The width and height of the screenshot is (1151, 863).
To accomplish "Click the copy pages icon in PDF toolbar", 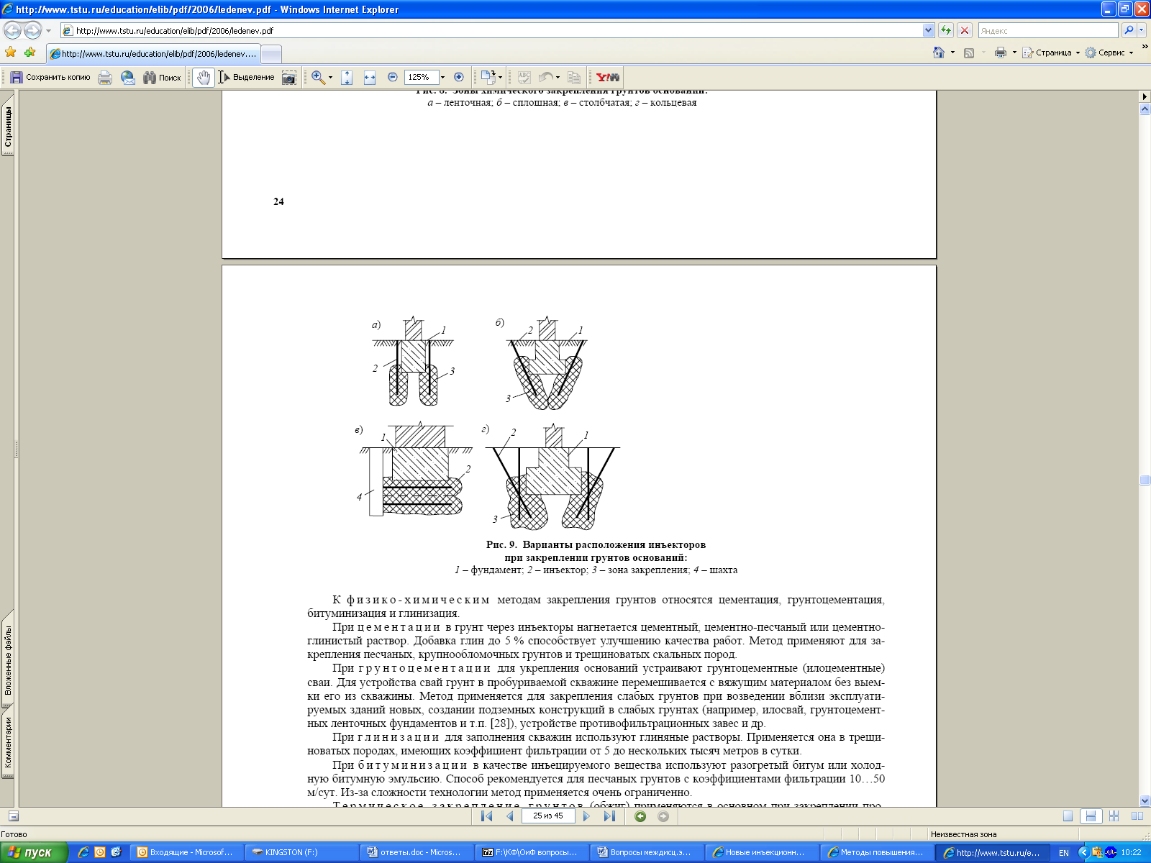I will pyautogui.click(x=574, y=77).
